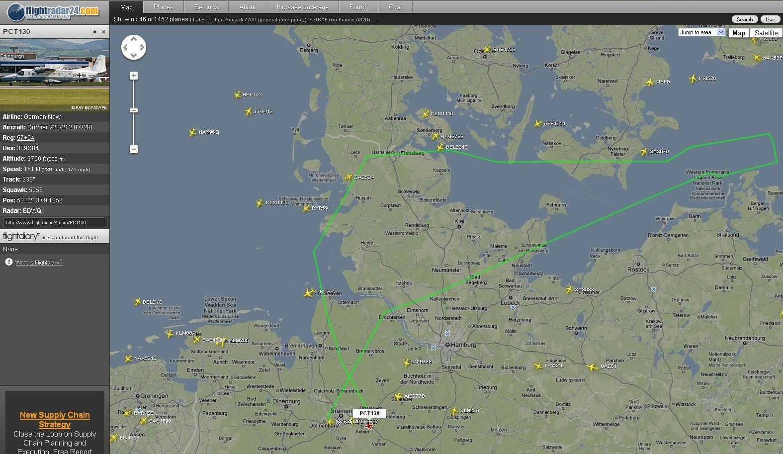Screen dimensions: 783x454
Task: Click the flightradar24.com/PCT130 URL field
Action: click(55, 222)
